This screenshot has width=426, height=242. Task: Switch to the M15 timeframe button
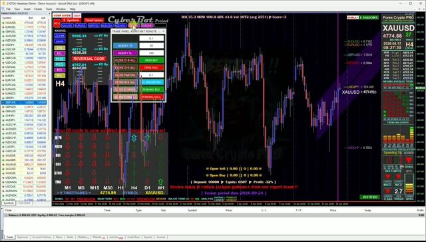tap(60, 64)
